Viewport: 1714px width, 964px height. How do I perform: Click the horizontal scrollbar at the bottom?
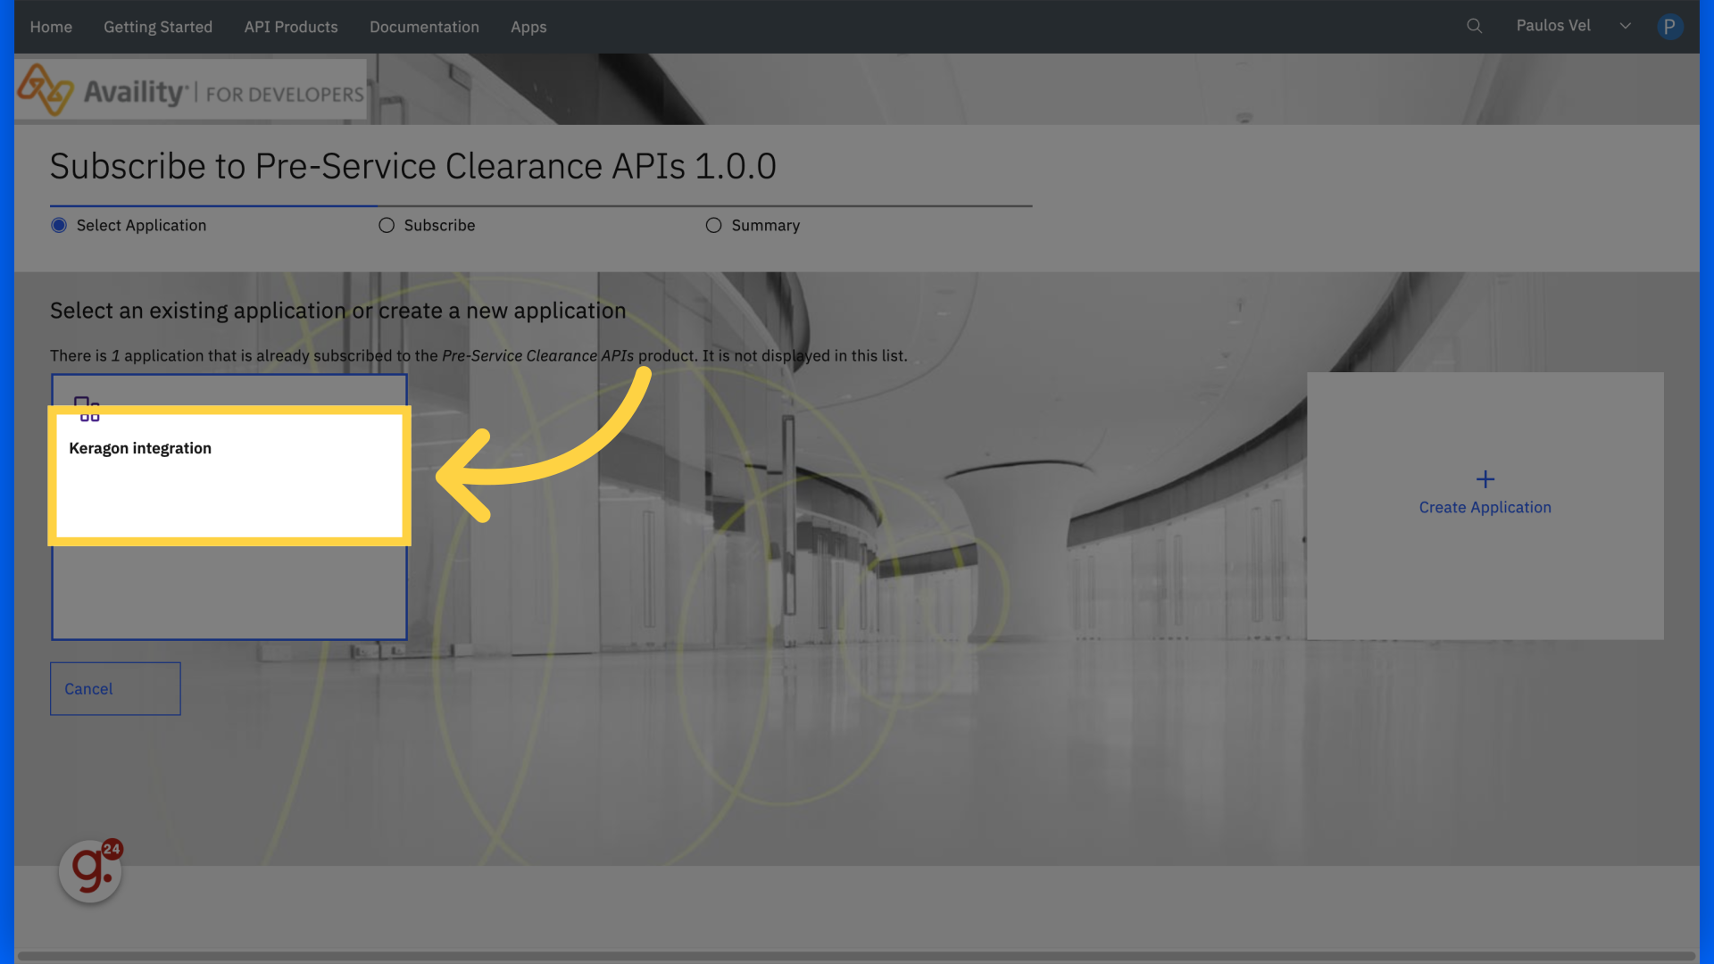(x=856, y=956)
